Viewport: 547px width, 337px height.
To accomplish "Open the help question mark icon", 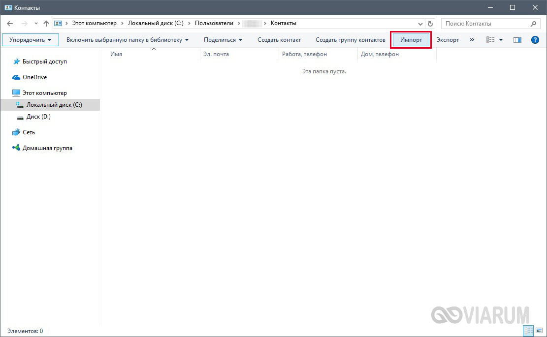I will (x=535, y=40).
